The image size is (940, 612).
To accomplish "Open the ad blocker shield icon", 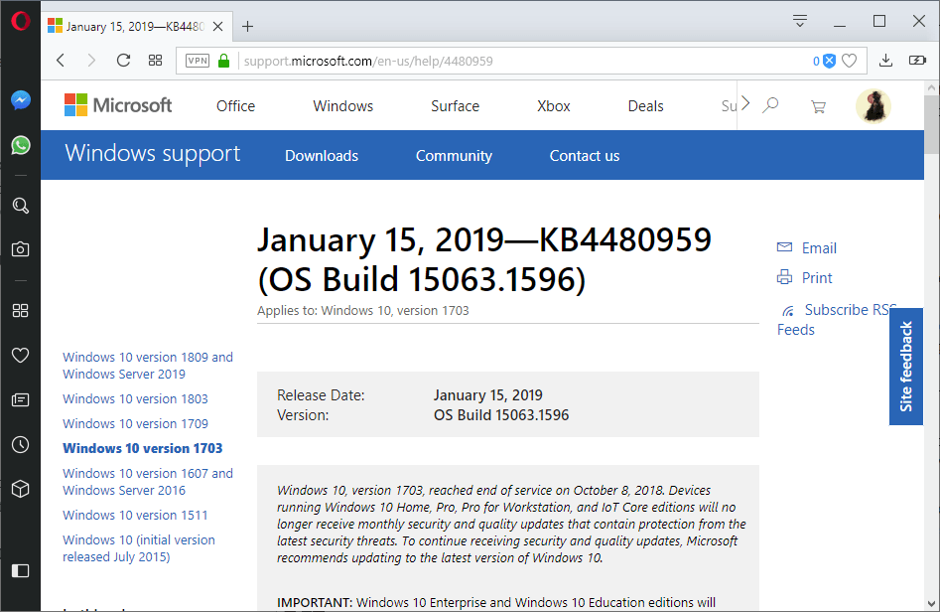I will click(829, 61).
